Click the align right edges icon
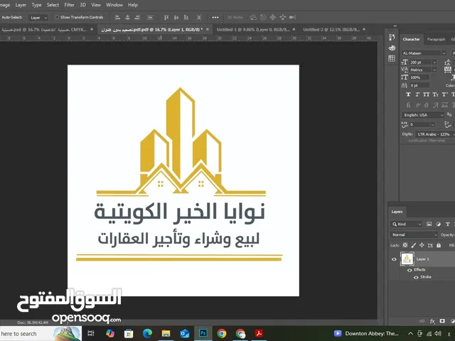 tap(137, 17)
